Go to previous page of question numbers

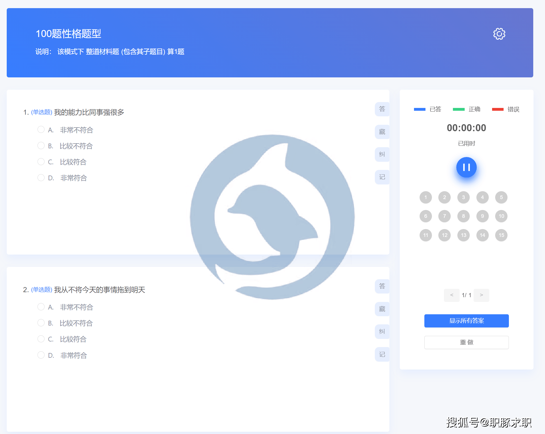pyautogui.click(x=452, y=295)
